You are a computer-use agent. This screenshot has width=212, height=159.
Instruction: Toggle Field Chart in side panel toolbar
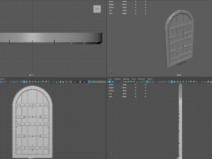click(159, 82)
